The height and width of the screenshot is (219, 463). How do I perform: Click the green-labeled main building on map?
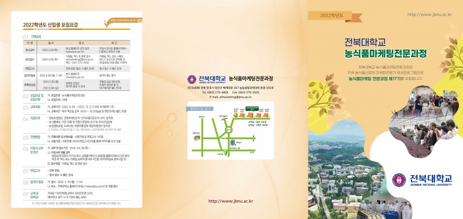click(x=251, y=115)
